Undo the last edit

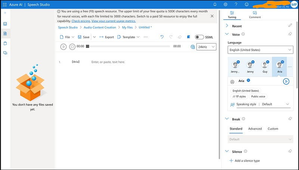point(162,37)
